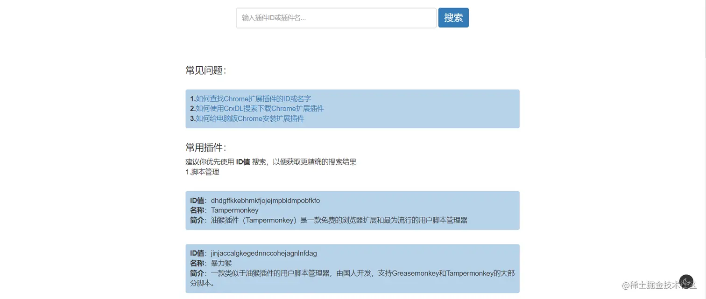Click the blue 搜索 search button

coord(453,18)
